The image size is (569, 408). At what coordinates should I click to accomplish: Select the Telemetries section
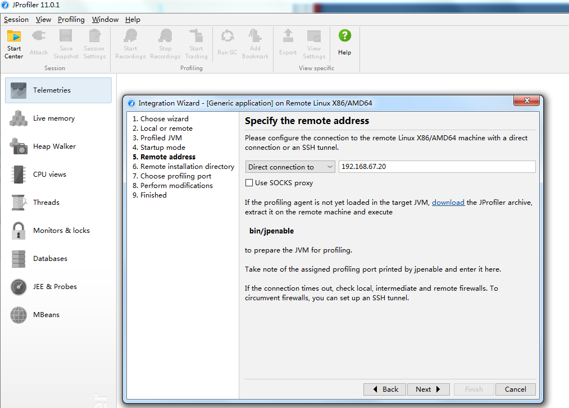click(58, 90)
